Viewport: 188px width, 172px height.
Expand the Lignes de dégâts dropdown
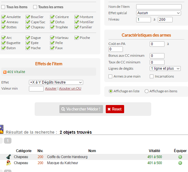(165, 68)
